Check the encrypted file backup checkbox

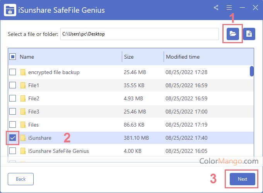13,72
